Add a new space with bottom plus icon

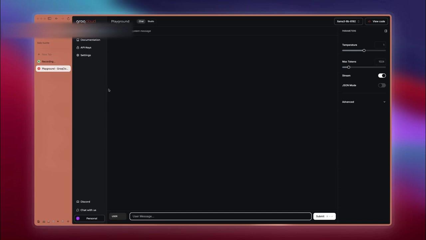(x=68, y=221)
